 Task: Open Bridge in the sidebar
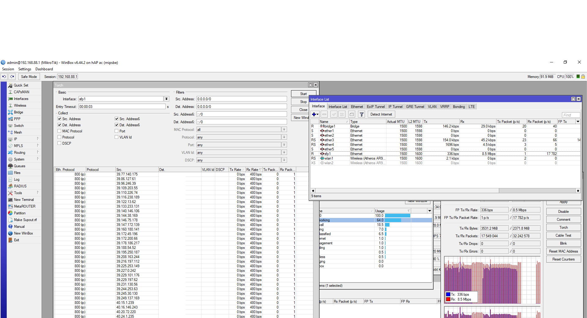(18, 112)
